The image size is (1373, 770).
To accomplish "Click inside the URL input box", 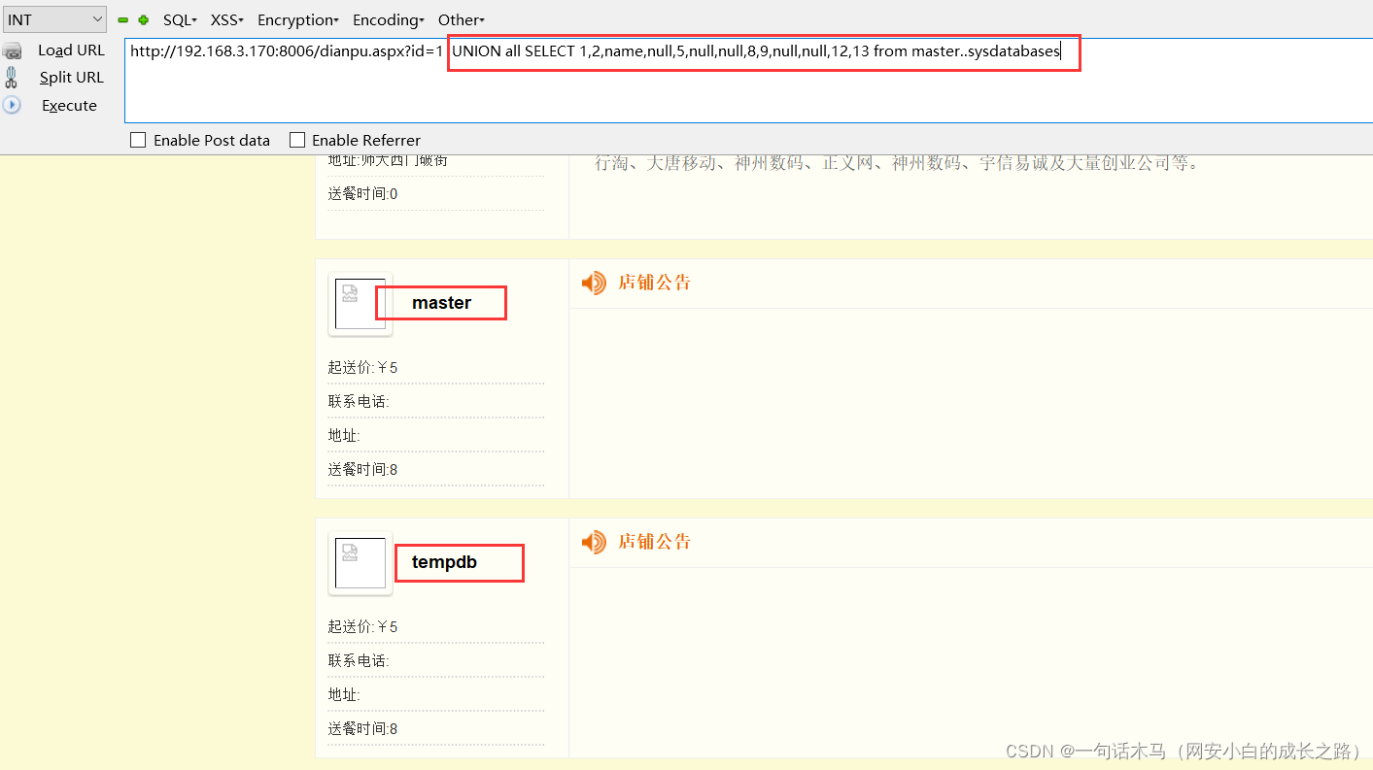I will (x=748, y=82).
